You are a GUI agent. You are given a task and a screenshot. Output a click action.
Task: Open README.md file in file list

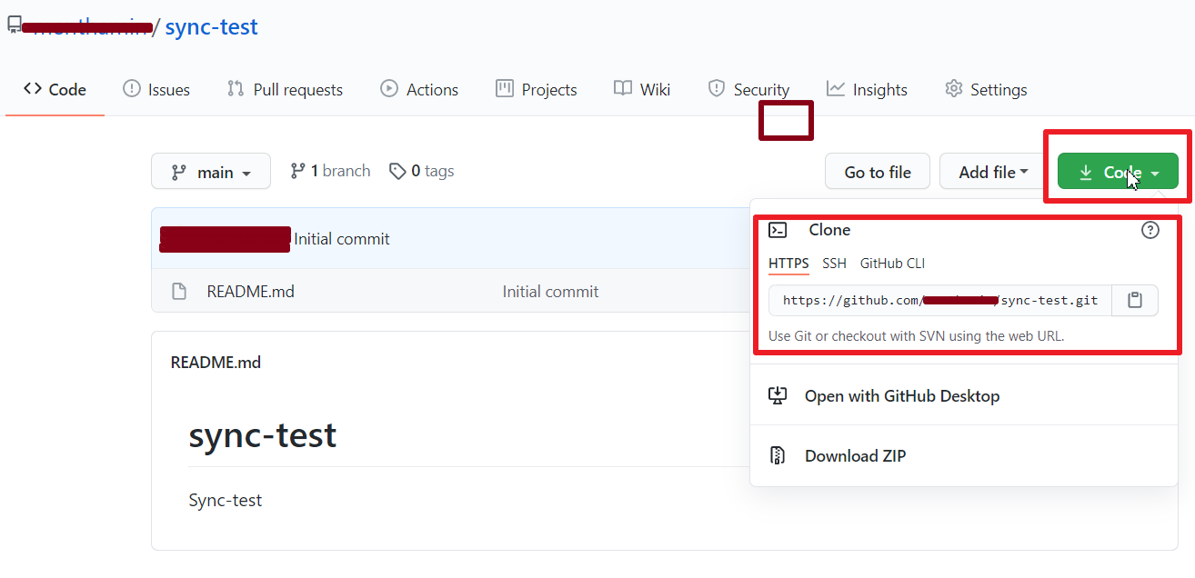[250, 292]
